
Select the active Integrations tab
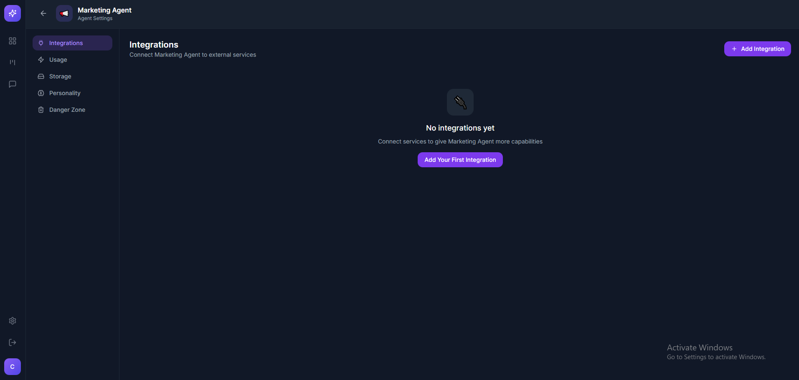coord(66,43)
